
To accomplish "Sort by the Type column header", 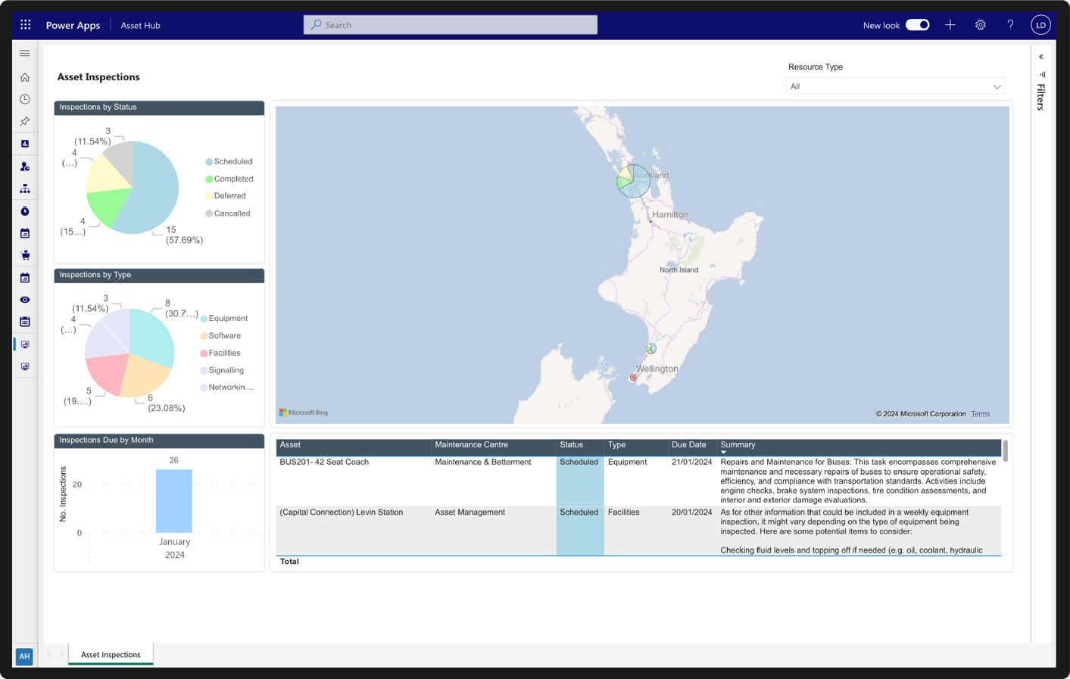I will coord(616,445).
